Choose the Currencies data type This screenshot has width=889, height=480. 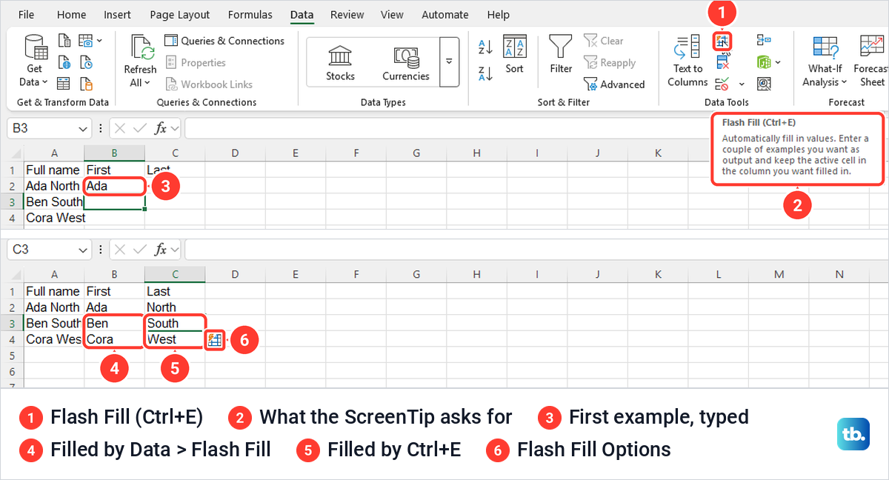[406, 62]
